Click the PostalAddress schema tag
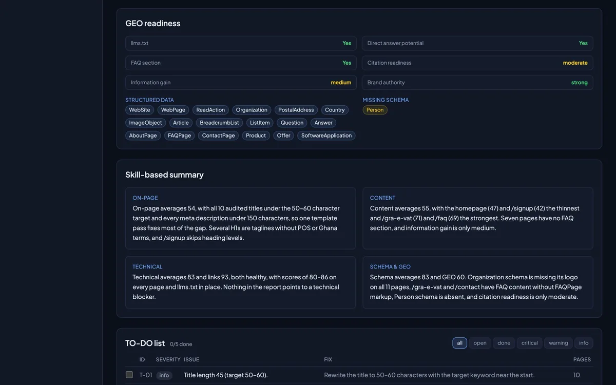616x385 pixels. click(x=296, y=110)
